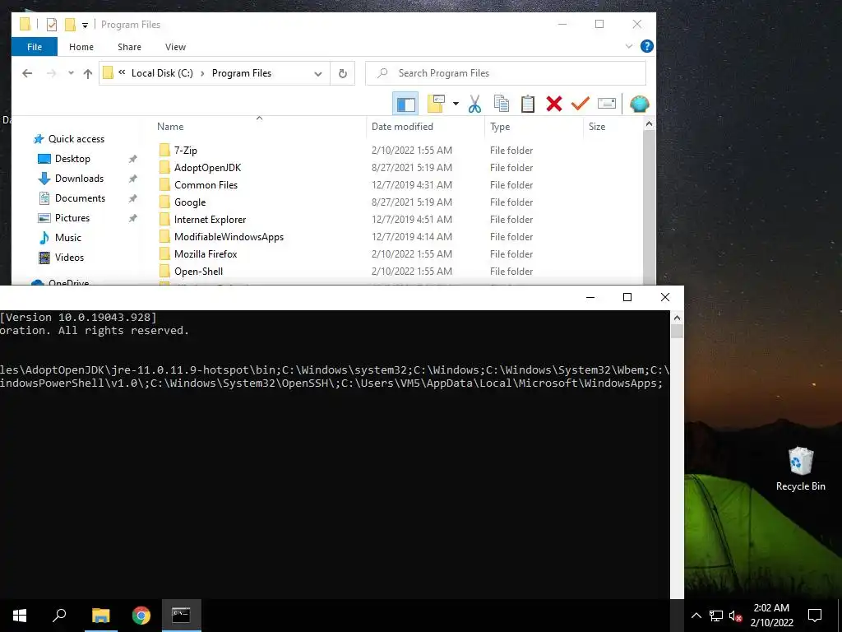Select the Open-Shell folder

(x=199, y=272)
